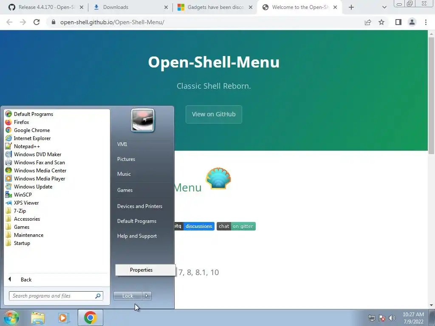Click the user account picture

pyautogui.click(x=143, y=120)
